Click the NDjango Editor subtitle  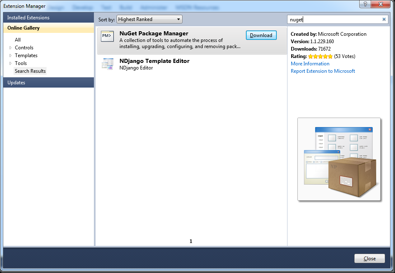point(136,68)
